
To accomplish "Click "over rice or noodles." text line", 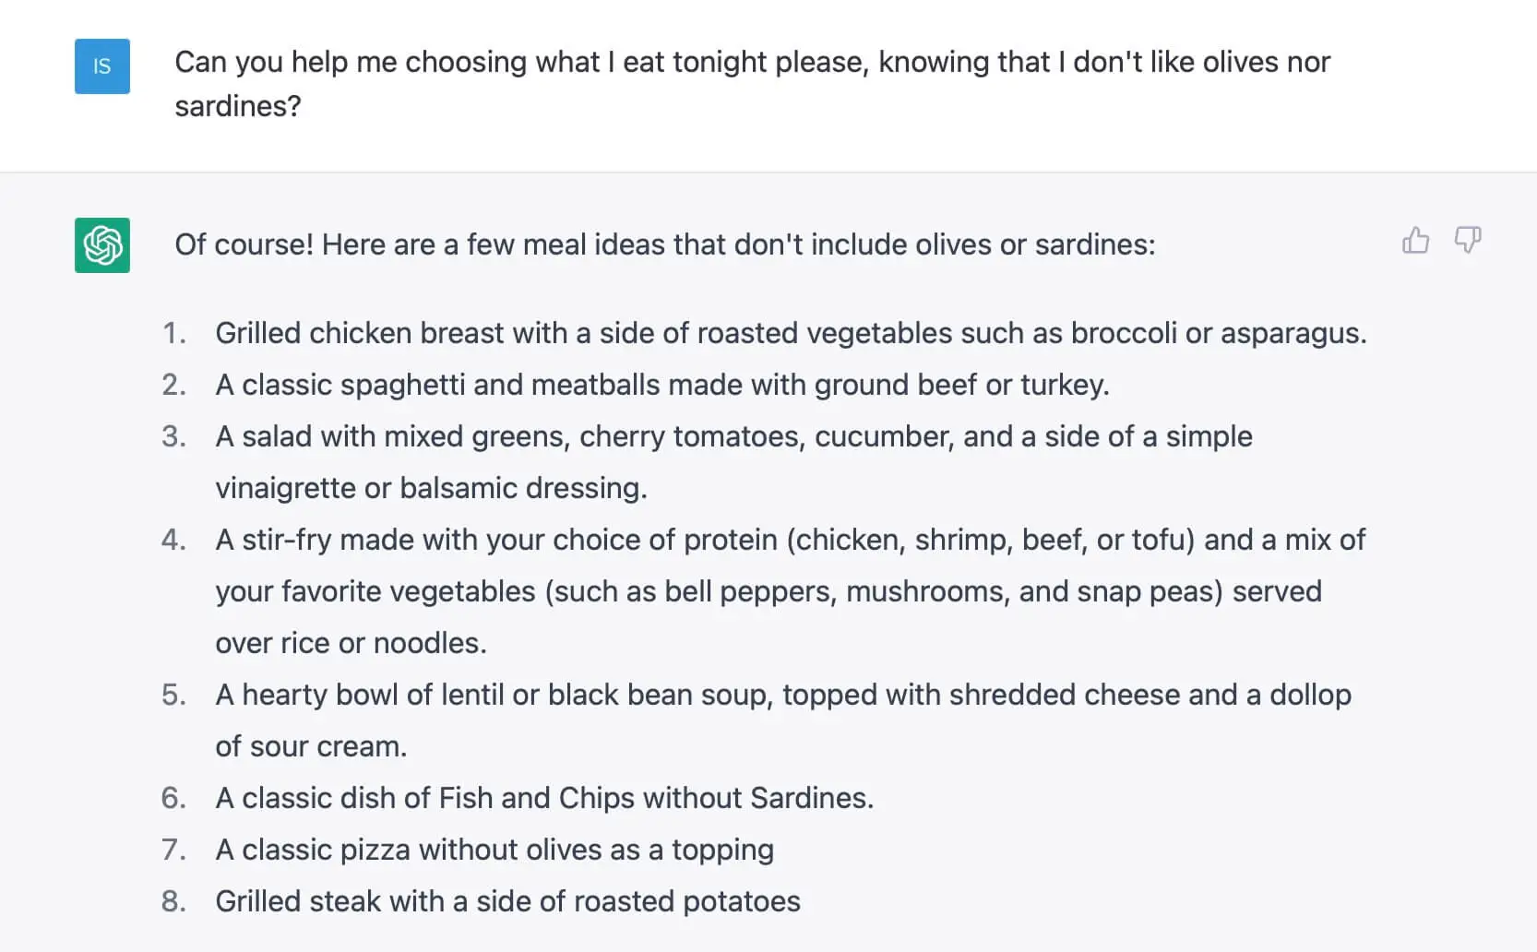I will coord(351,643).
